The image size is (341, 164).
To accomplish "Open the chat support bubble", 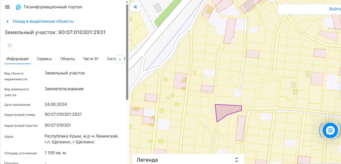I will coord(330,130).
